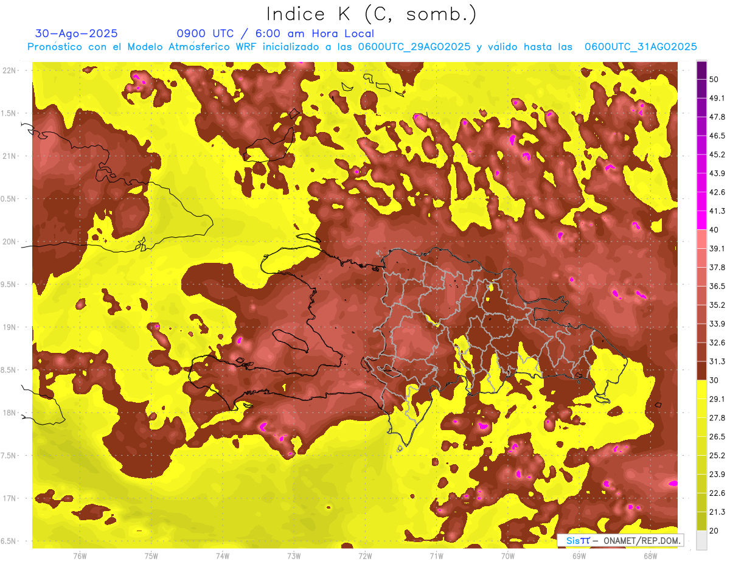This screenshot has height=564, width=730.
Task: Click the '21.3' value on the color scale
Action: [717, 512]
